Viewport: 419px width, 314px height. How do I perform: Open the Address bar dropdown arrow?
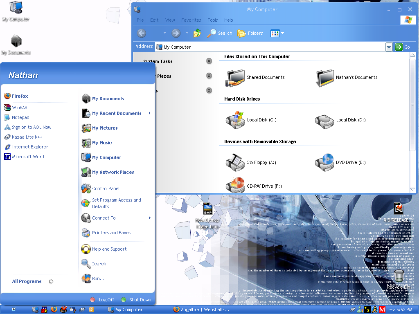[x=389, y=47]
